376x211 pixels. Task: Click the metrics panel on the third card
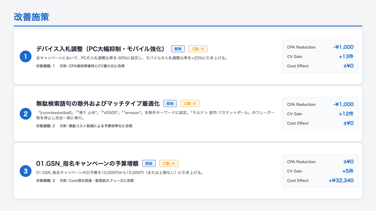click(320, 171)
